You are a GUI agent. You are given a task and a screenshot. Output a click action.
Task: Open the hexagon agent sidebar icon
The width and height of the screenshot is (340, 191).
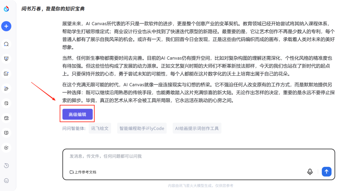(6, 148)
